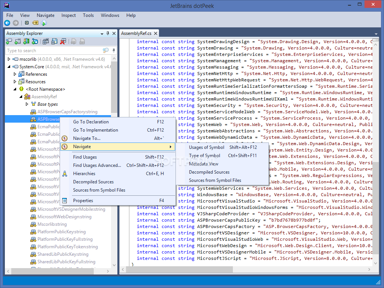
Task: Select Find Usages Advanced... entry
Action: [118, 165]
